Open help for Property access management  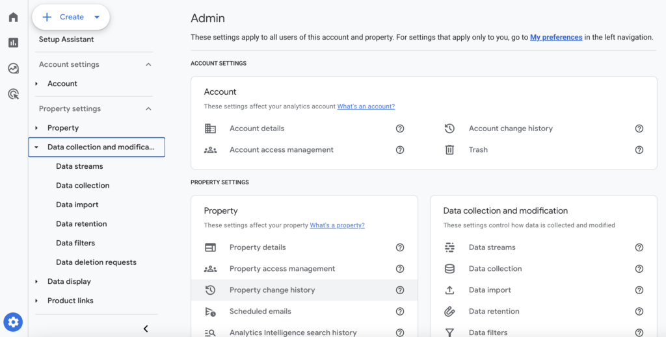coord(400,269)
